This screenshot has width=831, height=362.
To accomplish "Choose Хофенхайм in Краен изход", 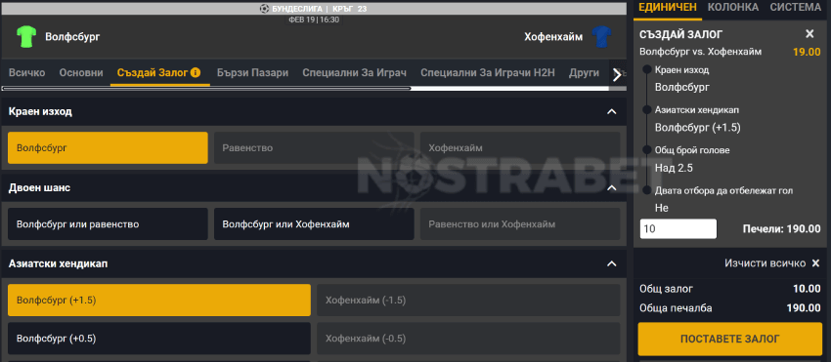I will (x=520, y=147).
